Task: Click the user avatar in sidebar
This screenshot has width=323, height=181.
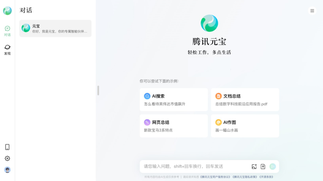Action: coord(7,170)
